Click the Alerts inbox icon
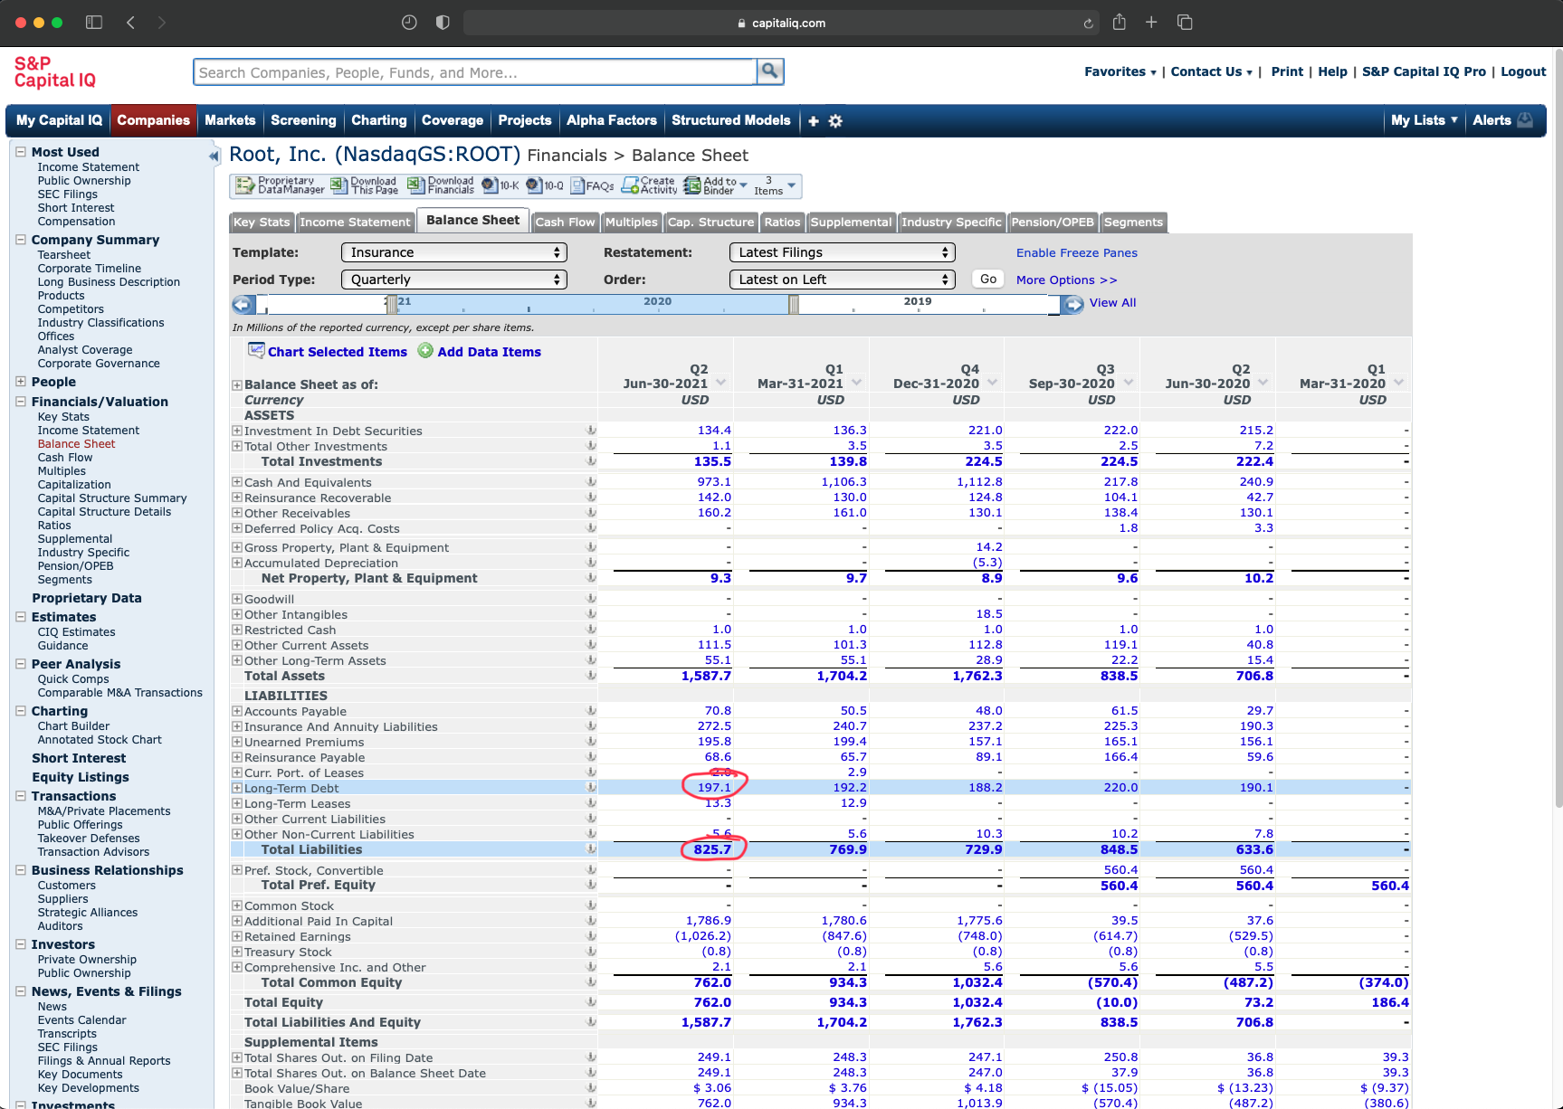Screen dimensions: 1563x1109 [x=1525, y=119]
